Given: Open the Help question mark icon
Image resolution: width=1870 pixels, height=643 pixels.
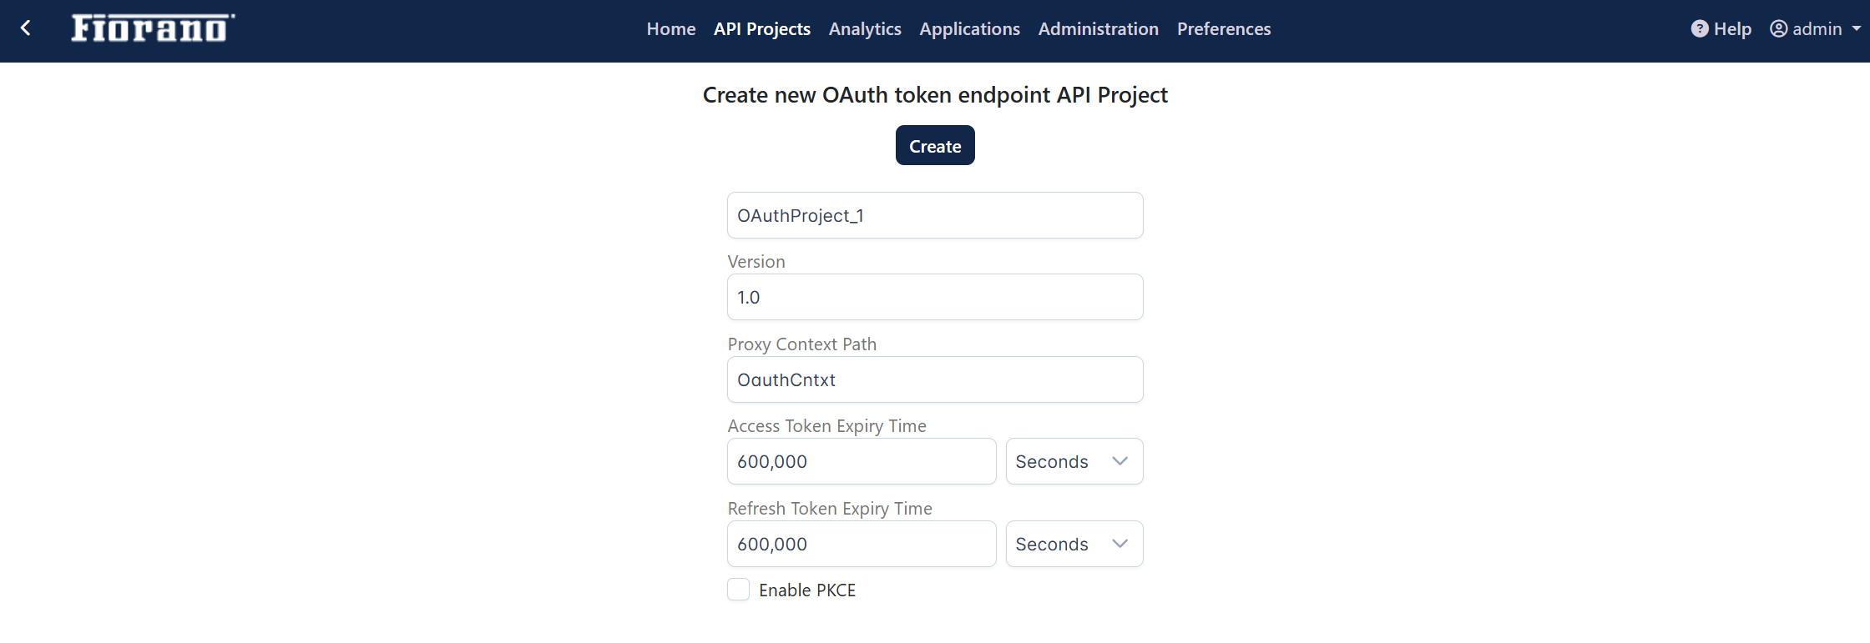Looking at the screenshot, I should pos(1699,29).
